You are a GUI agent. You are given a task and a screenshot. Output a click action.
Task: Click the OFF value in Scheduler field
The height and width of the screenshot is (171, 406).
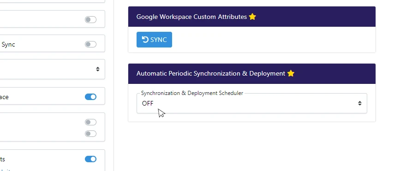pos(148,104)
